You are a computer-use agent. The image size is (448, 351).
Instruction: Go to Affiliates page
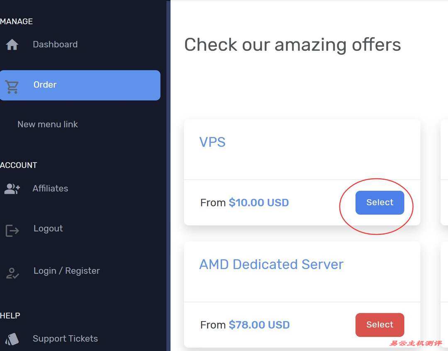[50, 189]
